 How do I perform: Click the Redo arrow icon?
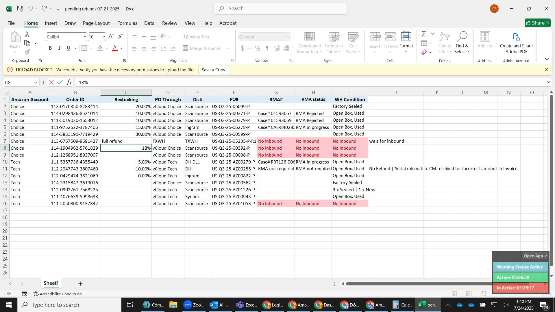pyautogui.click(x=44, y=9)
